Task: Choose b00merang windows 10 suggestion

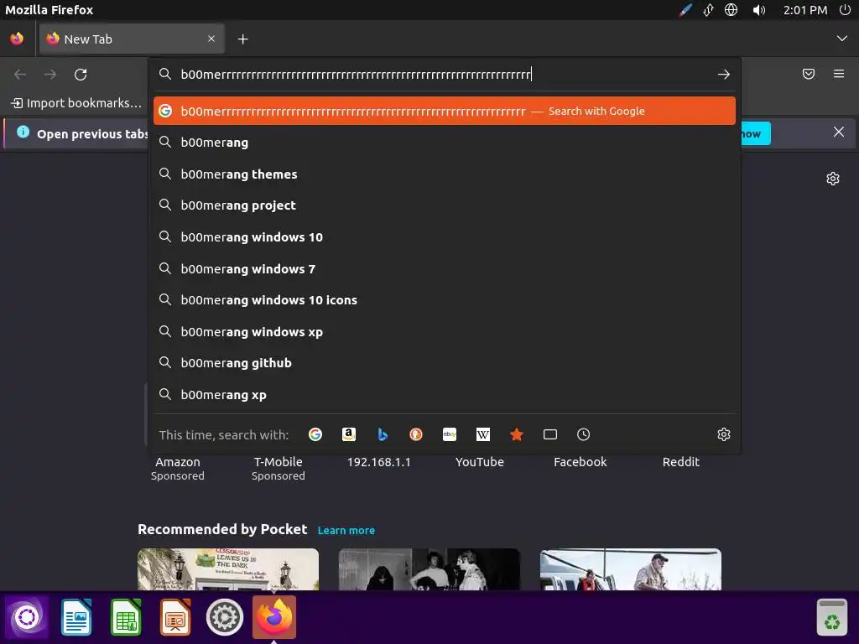Action: 445,237
